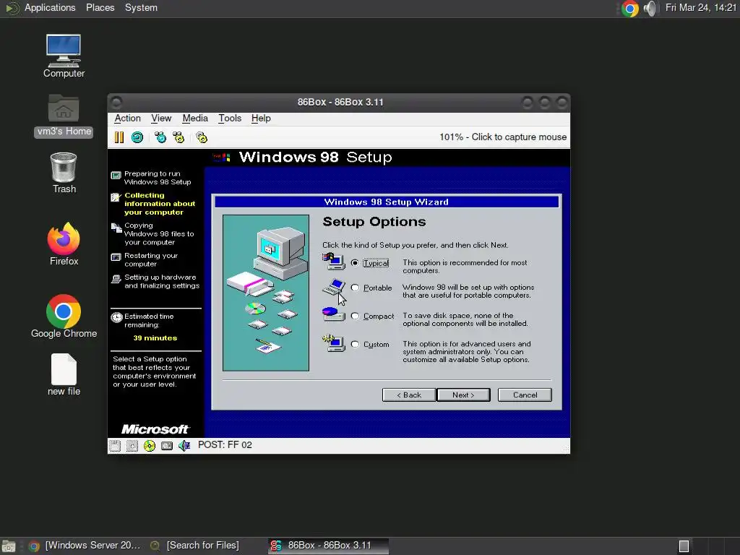Image resolution: width=740 pixels, height=555 pixels.
Task: Click the Cancel button in Setup Wizard
Action: point(525,395)
